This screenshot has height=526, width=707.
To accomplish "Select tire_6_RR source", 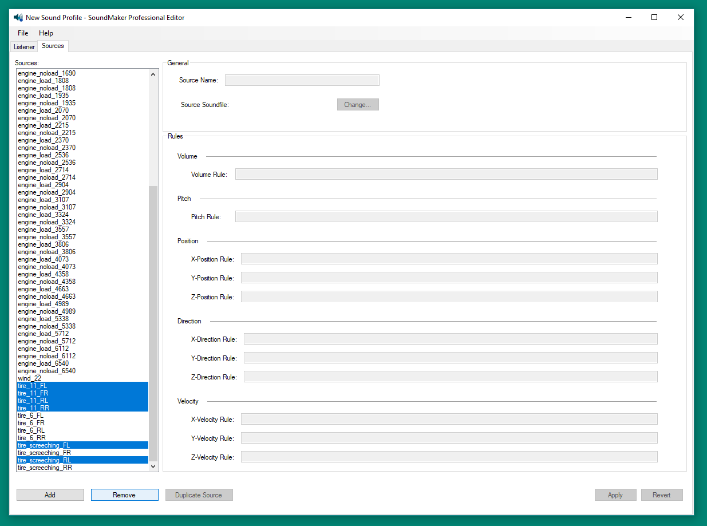I will (82, 438).
